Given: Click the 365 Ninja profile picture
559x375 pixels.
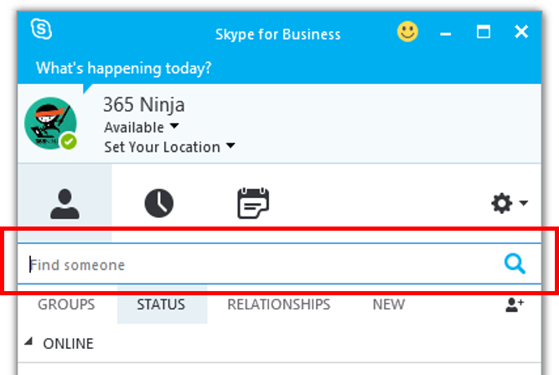Looking at the screenshot, I should point(50,123).
